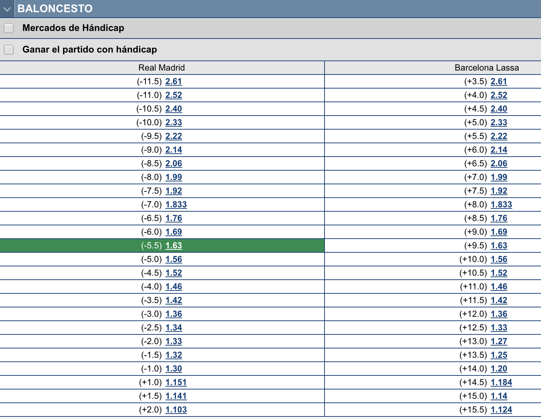The height and width of the screenshot is (419, 541).
Task: Select Barcelona Lassa (+15.5) odds 1.124
Action: click(501, 410)
